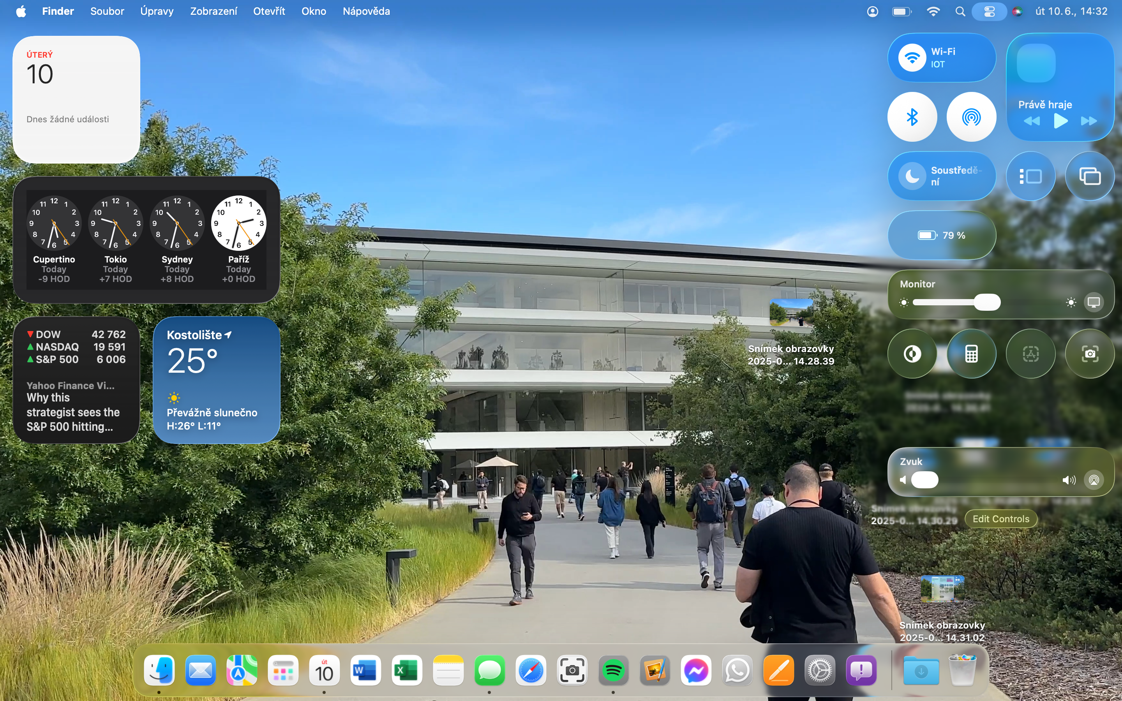Open the Nápověda menu

(366, 11)
